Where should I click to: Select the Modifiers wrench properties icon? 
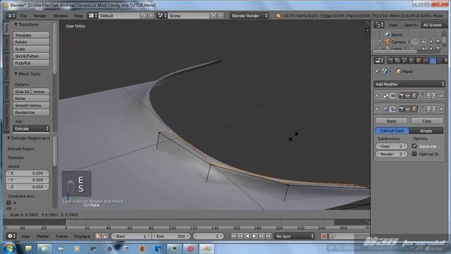click(433, 60)
